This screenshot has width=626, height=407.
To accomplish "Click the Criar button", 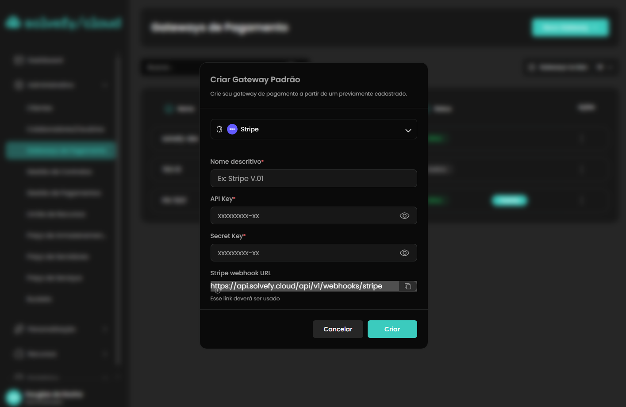I will click(x=392, y=329).
